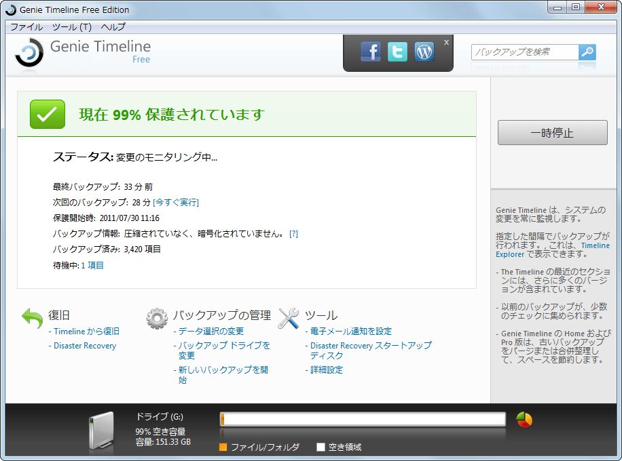622x461 pixels.
Task: Click the green protection checkmark icon
Action: pyautogui.click(x=48, y=114)
